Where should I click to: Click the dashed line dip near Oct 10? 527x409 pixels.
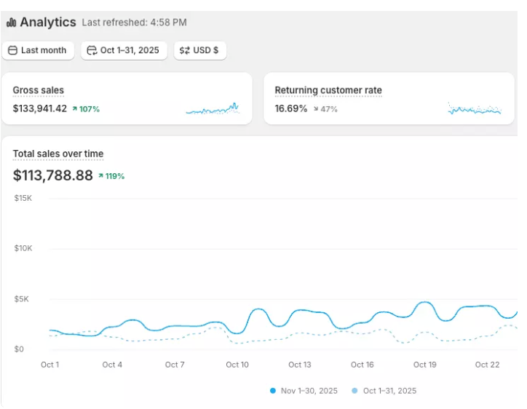tap(237, 343)
